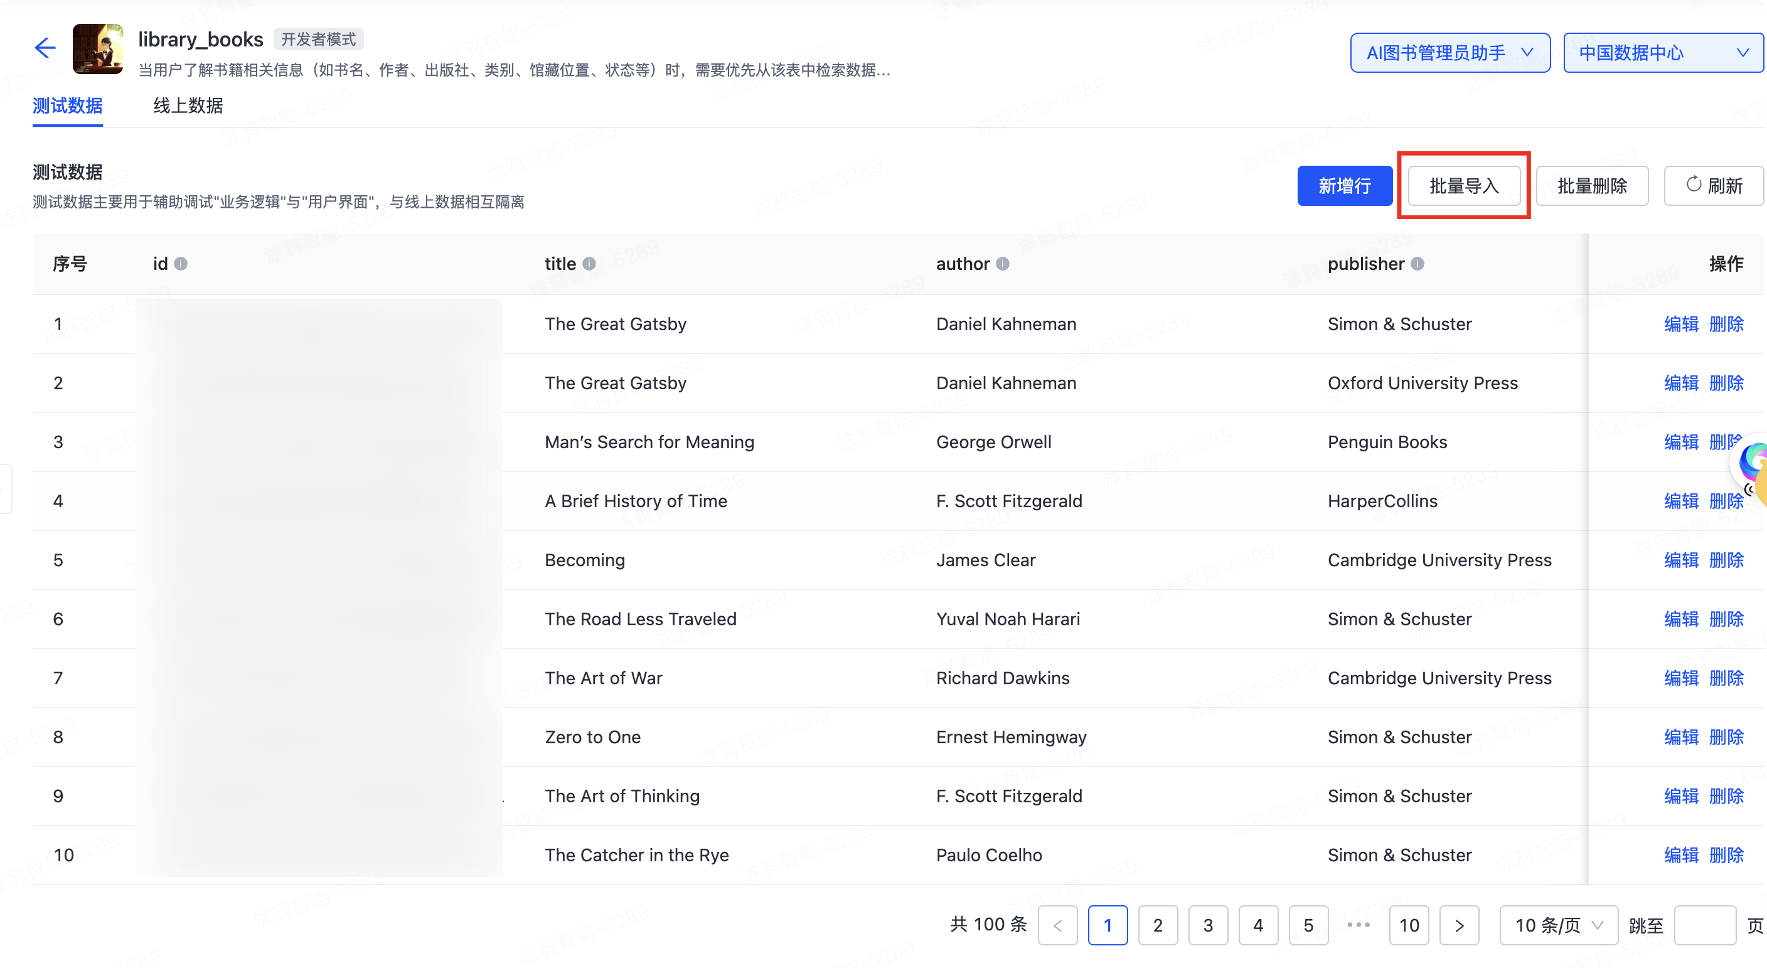Viewport: 1767px width, 968px height.
Task: Click the info icon beside id column
Action: (x=181, y=264)
